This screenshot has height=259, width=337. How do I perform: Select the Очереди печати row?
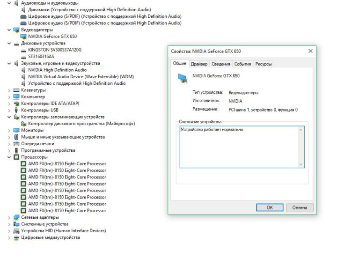tap(37, 144)
